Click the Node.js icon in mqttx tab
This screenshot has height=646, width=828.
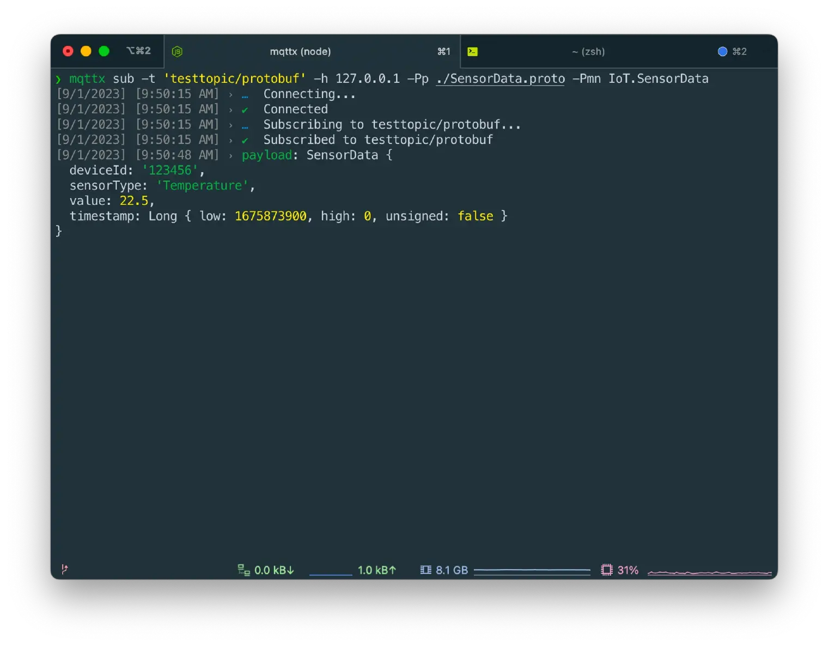[x=177, y=51]
